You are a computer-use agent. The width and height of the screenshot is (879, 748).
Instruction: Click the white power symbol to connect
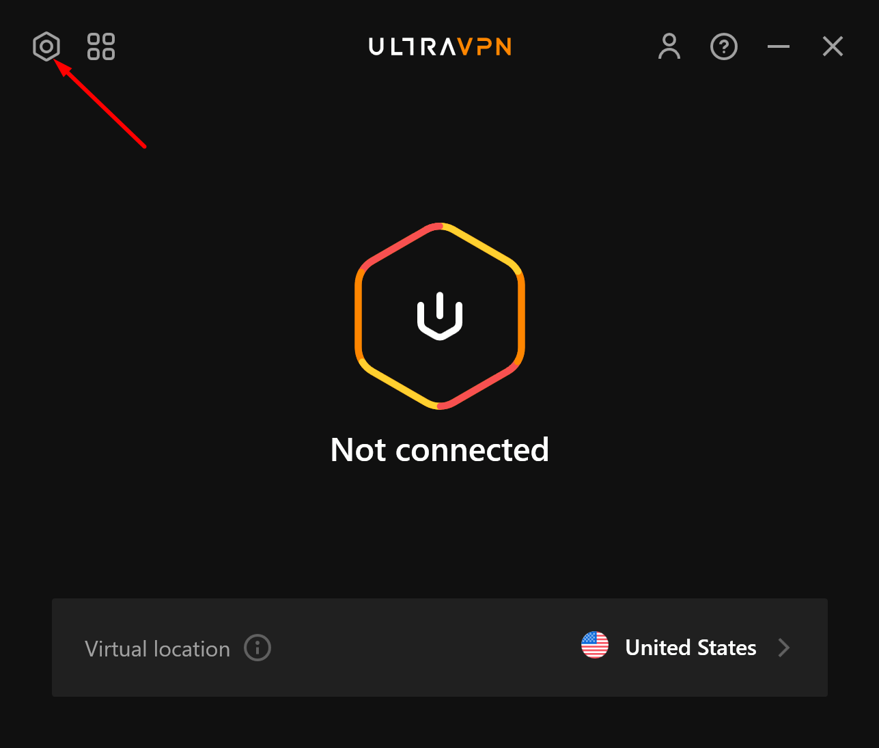440,316
